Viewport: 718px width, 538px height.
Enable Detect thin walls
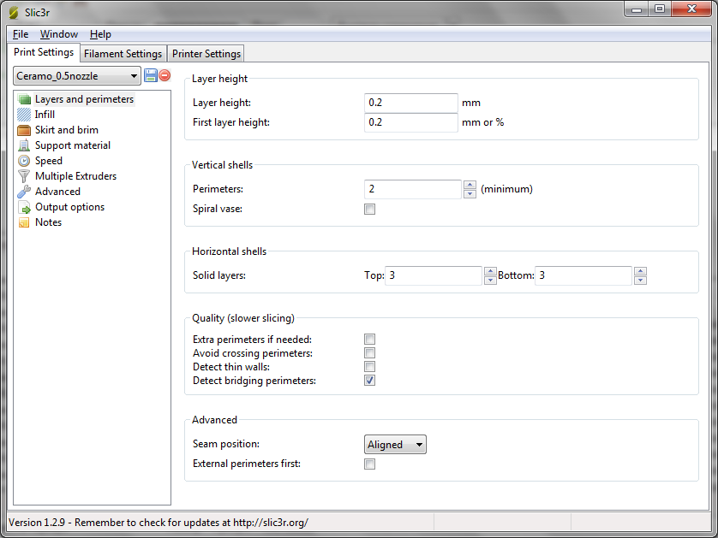tap(369, 367)
